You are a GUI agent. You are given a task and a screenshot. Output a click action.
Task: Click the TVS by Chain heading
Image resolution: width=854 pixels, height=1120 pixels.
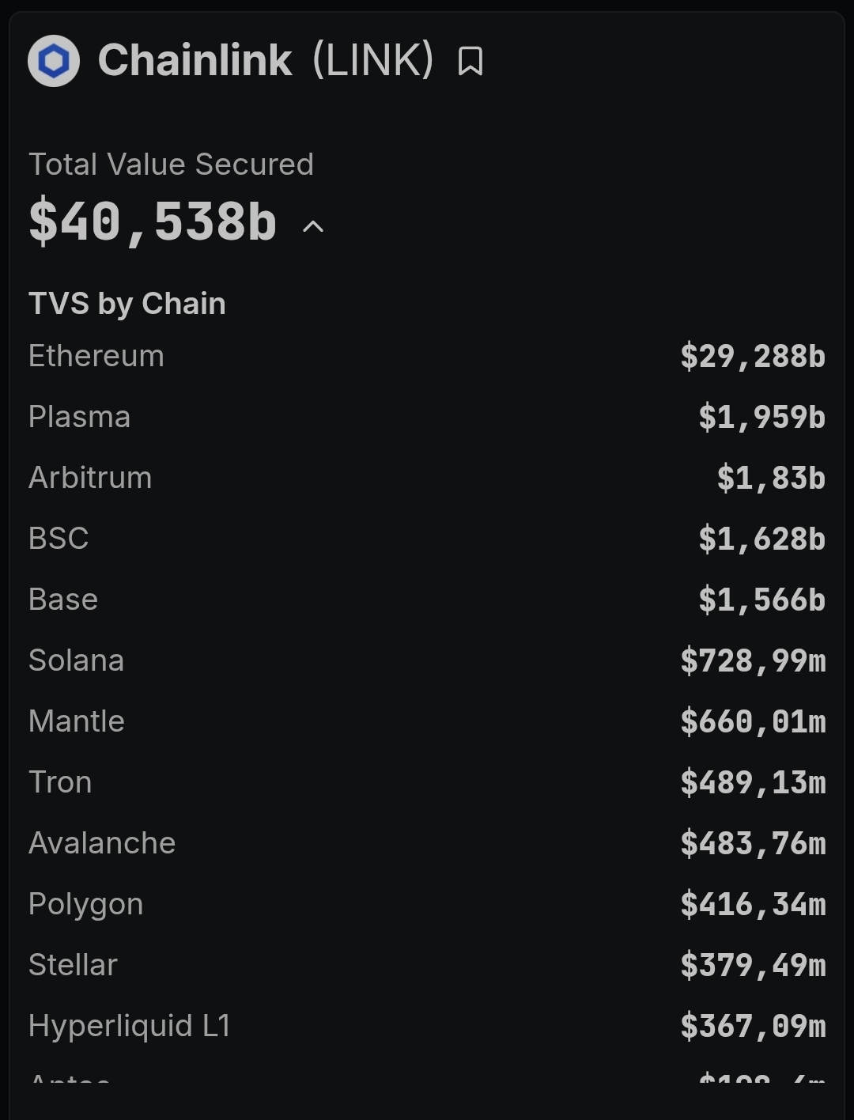click(x=127, y=304)
